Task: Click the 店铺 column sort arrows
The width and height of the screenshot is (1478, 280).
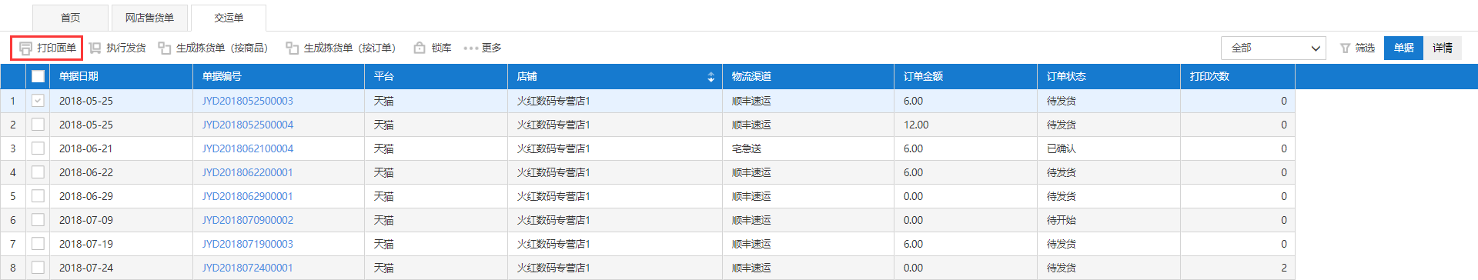Action: coord(711,77)
